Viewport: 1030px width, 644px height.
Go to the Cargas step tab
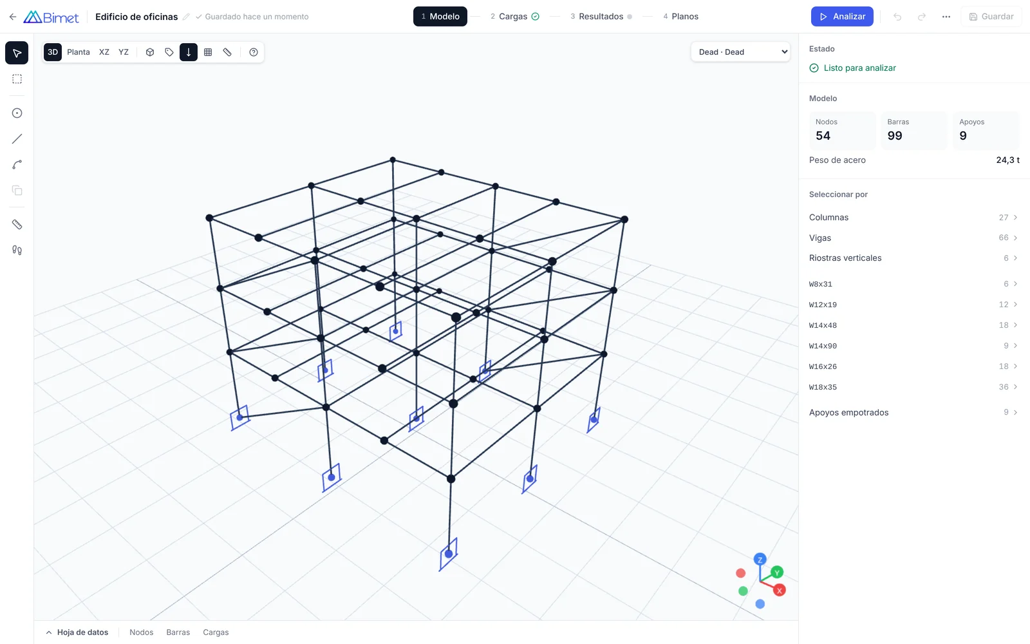coord(514,17)
